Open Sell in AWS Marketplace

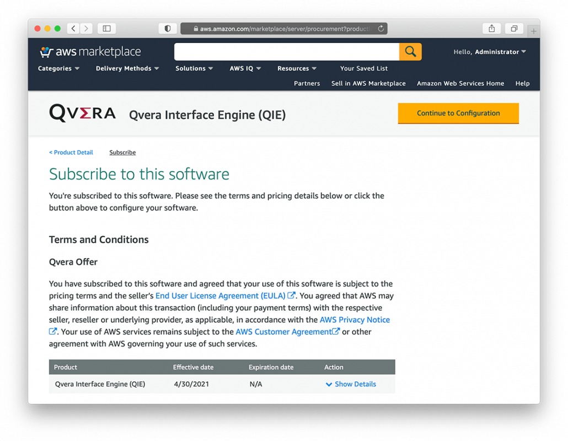coord(368,83)
